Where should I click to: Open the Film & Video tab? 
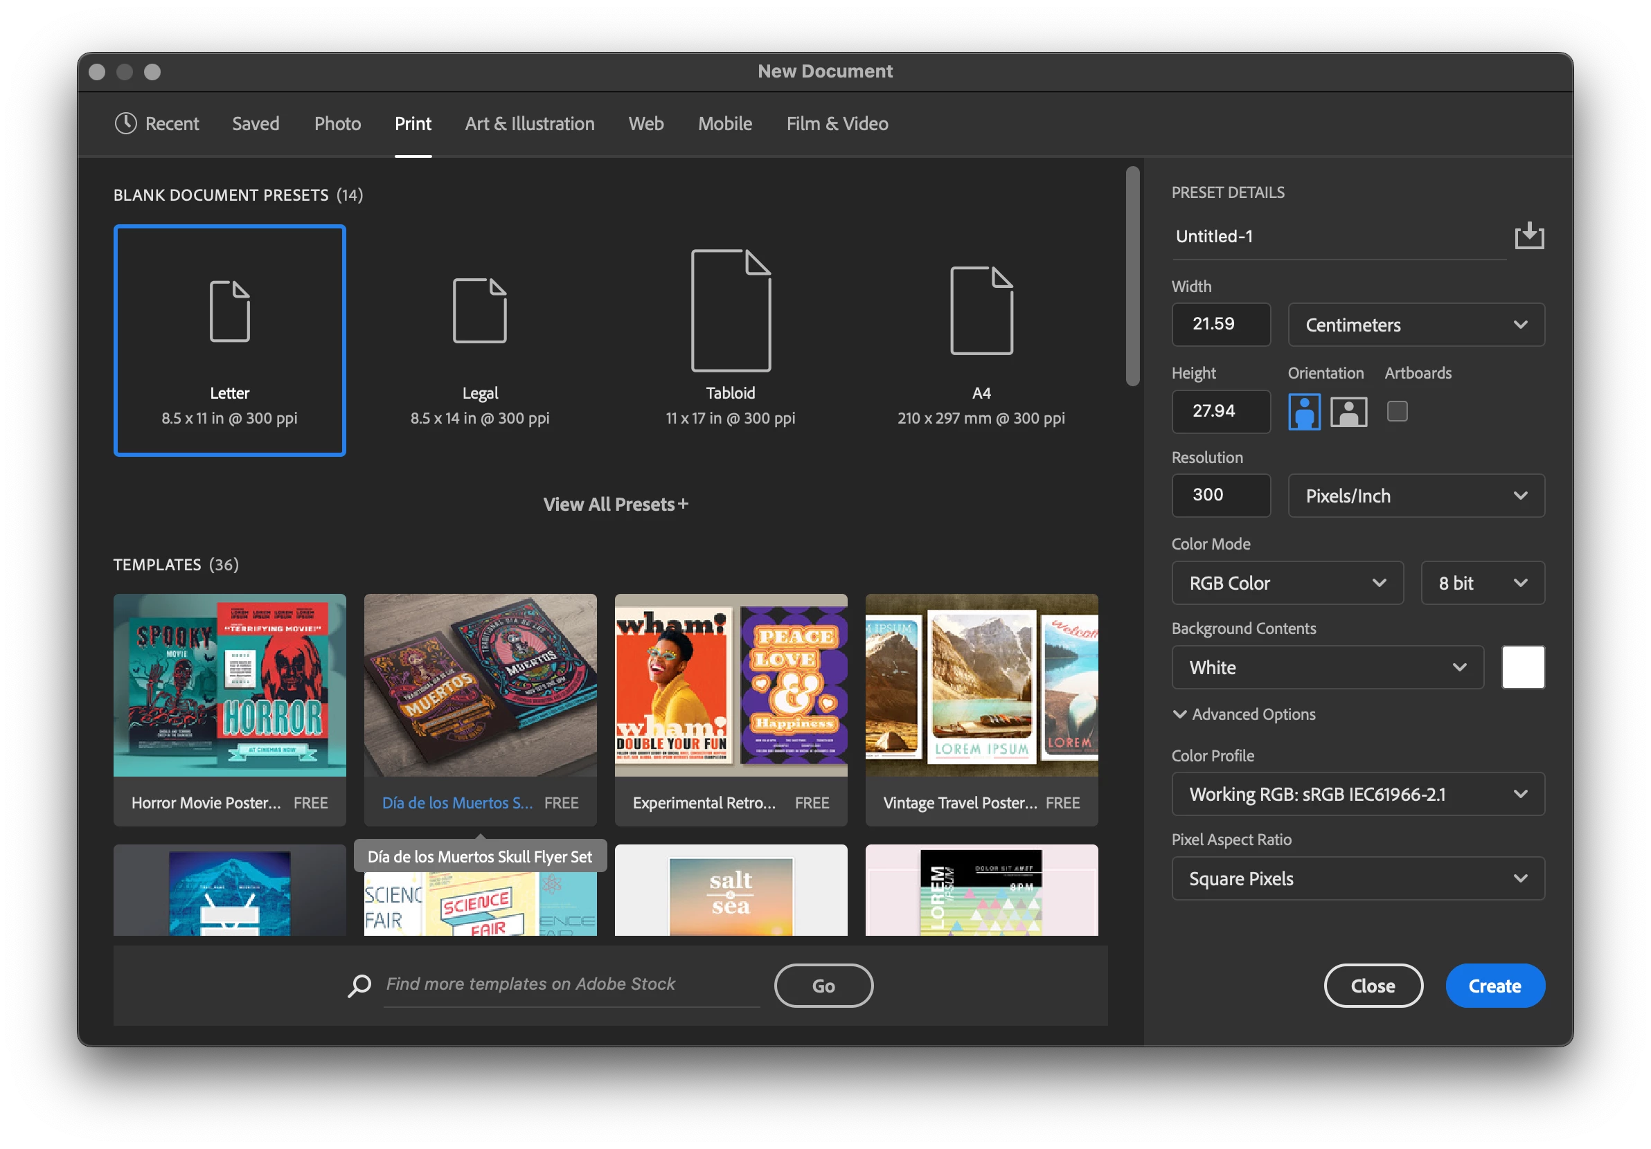[x=837, y=124]
